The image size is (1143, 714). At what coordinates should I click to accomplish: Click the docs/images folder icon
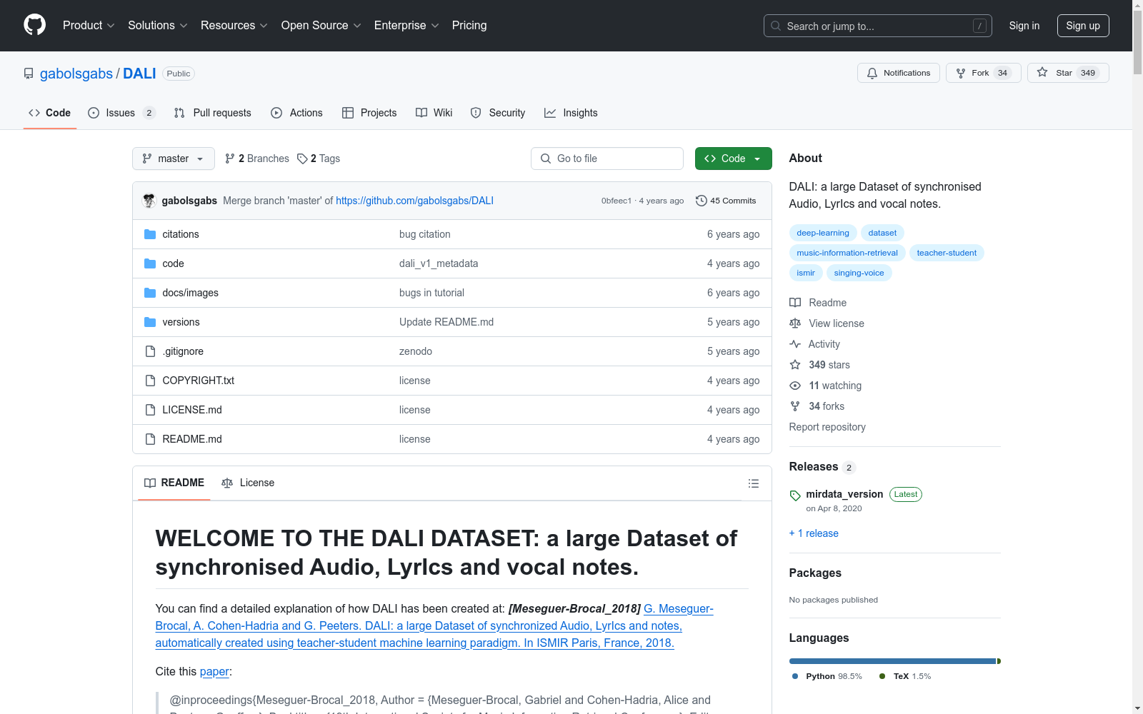click(150, 293)
